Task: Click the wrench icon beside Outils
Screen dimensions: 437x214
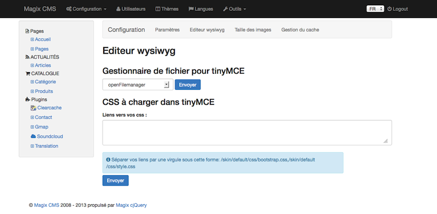Action: [225, 9]
